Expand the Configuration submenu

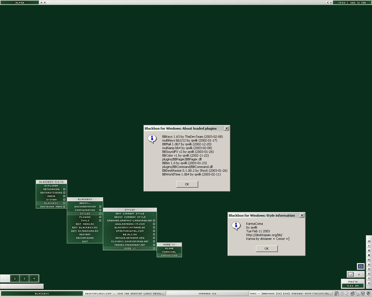click(85, 210)
